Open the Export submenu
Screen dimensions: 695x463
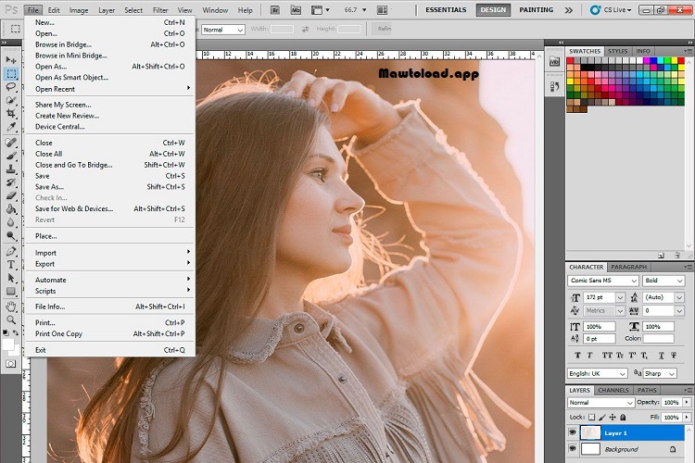110,264
